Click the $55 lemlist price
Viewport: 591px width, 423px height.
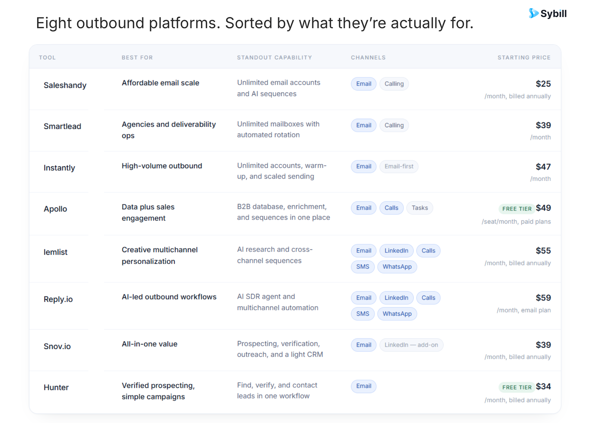[543, 251]
